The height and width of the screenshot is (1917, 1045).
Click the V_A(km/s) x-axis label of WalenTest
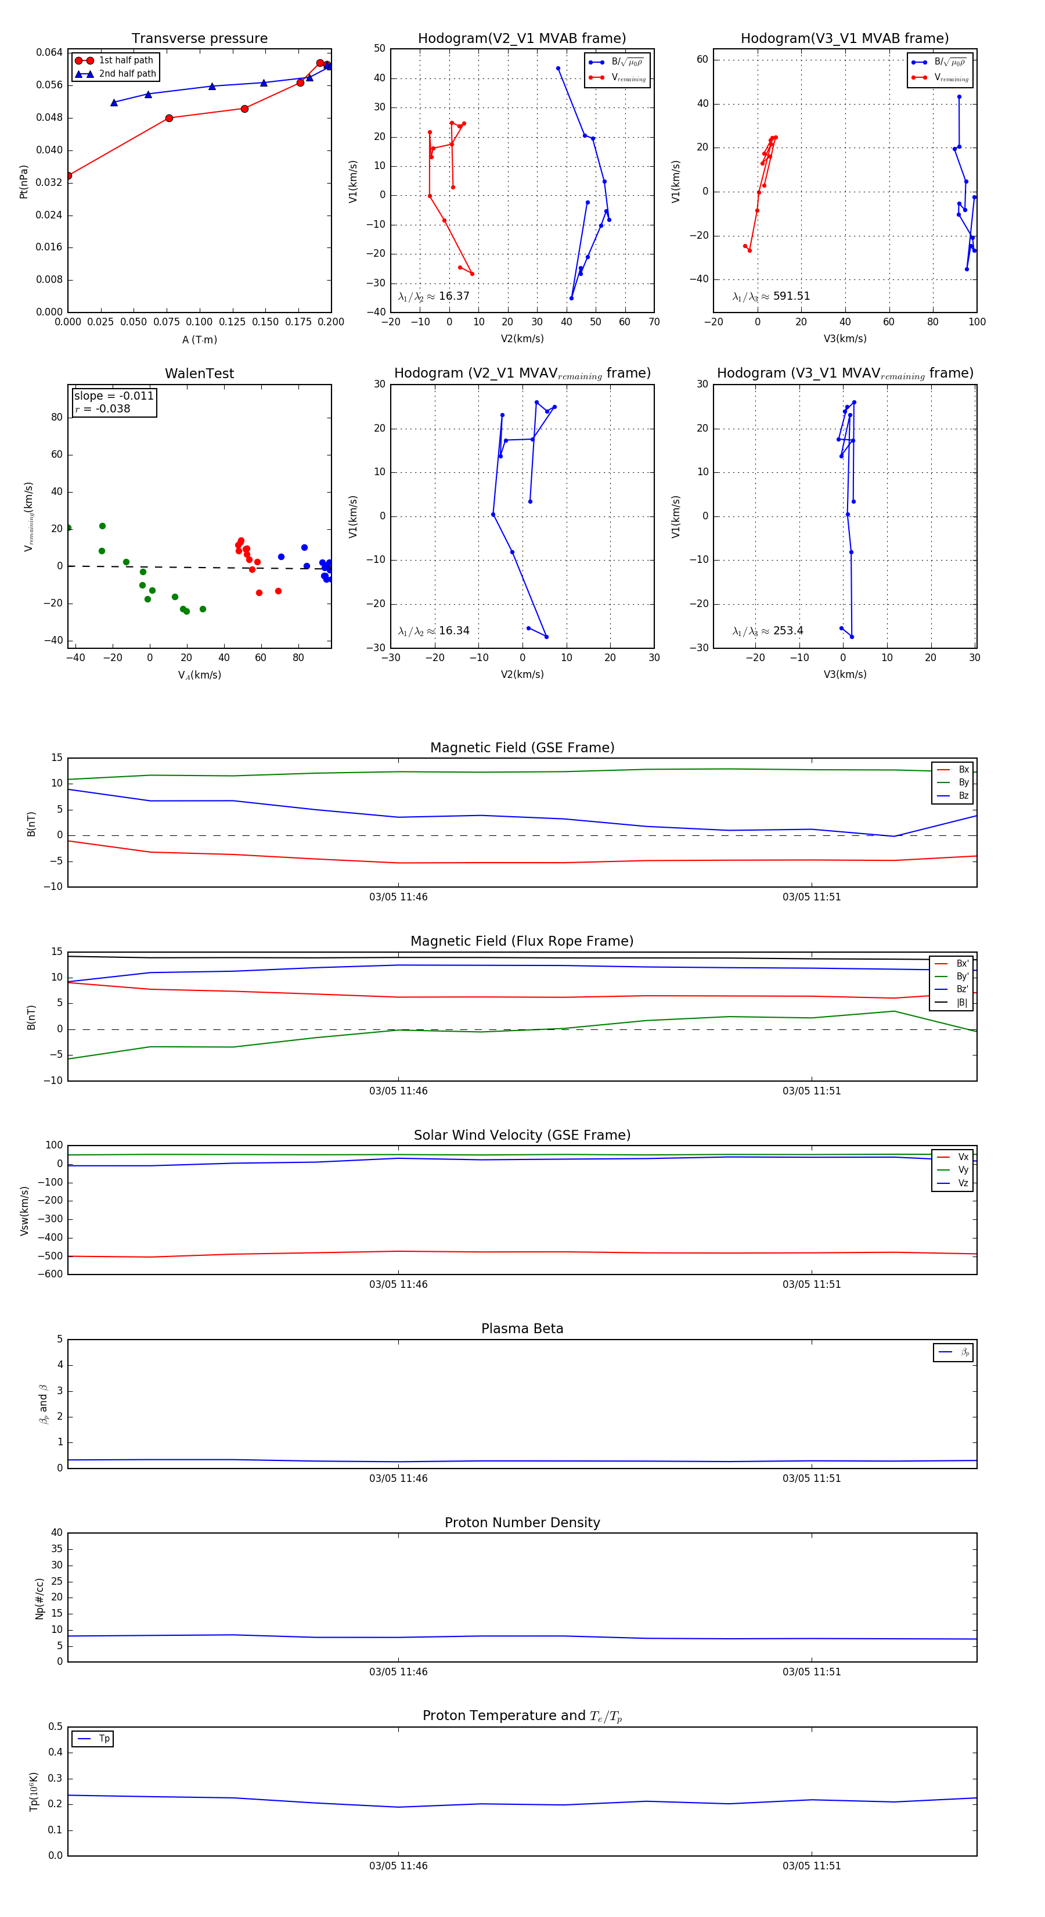coord(199,675)
